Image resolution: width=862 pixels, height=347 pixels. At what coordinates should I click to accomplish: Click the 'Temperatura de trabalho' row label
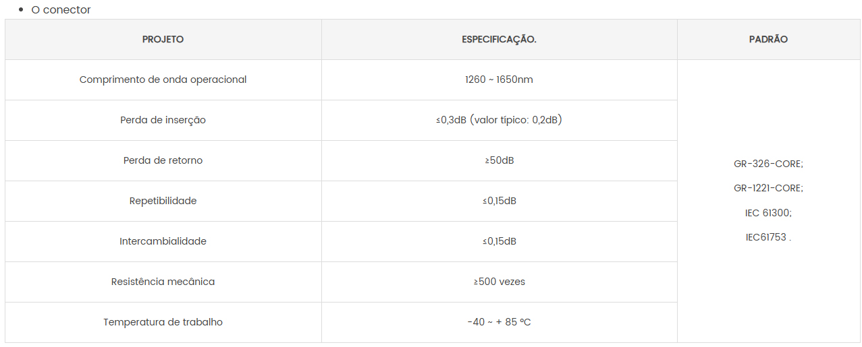(x=163, y=322)
